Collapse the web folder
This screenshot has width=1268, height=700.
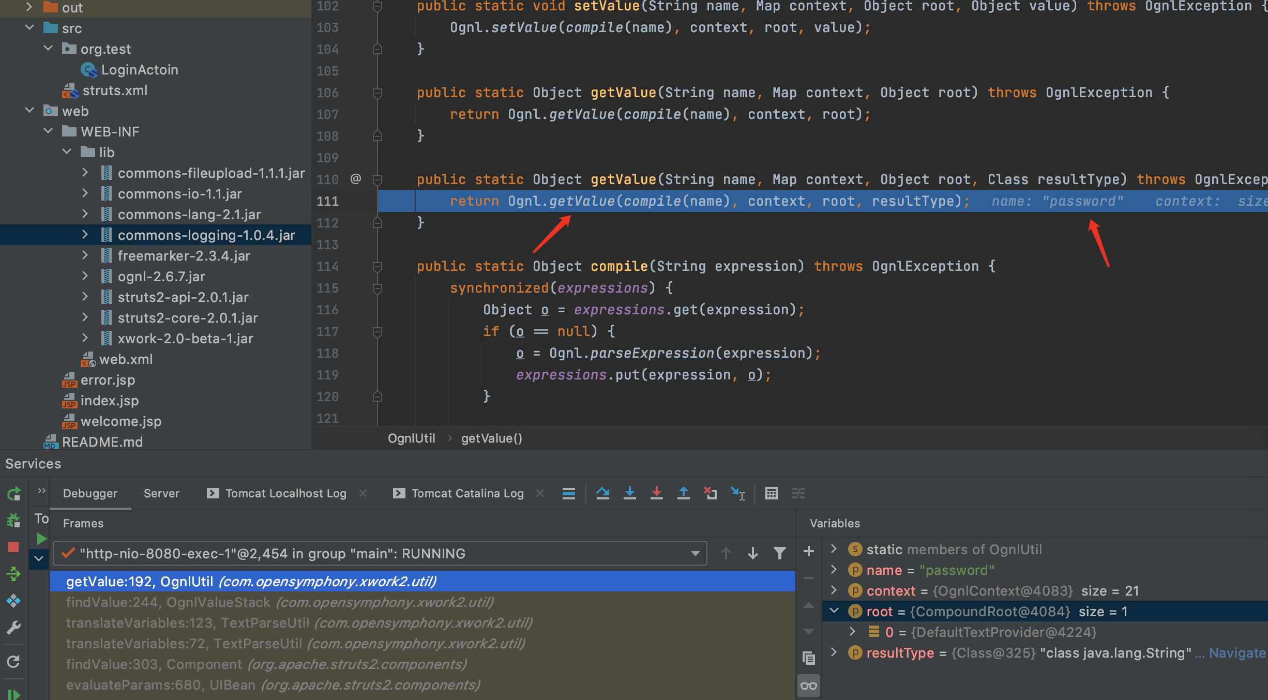29,110
